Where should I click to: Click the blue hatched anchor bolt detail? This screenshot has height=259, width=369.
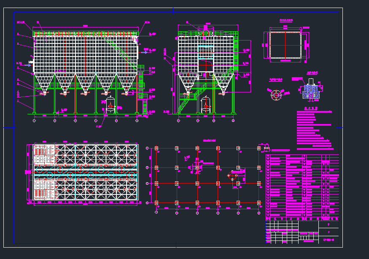(311, 91)
